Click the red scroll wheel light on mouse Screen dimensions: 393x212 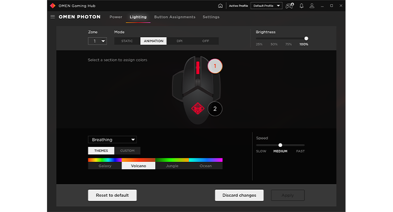tap(198, 68)
